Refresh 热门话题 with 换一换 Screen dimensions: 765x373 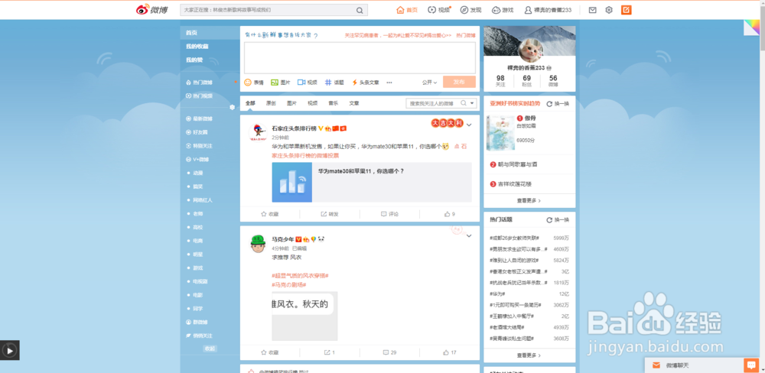(x=558, y=220)
